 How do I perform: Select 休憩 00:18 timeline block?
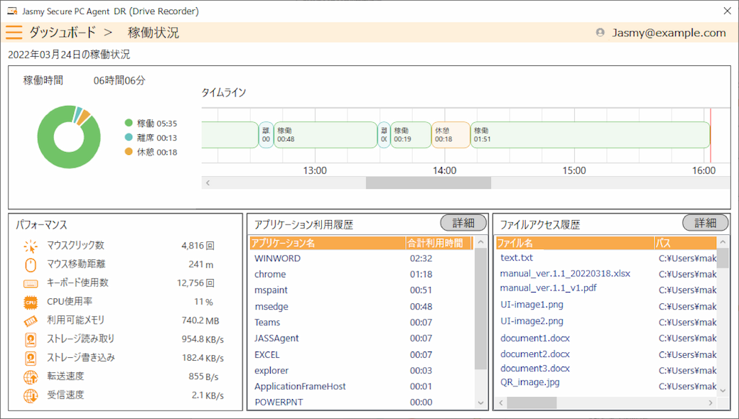click(x=451, y=135)
